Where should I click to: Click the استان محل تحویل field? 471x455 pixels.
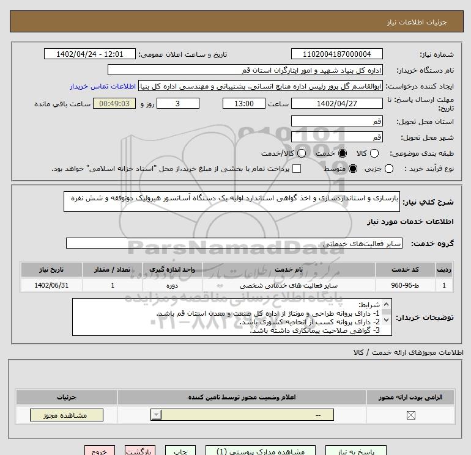(336, 121)
